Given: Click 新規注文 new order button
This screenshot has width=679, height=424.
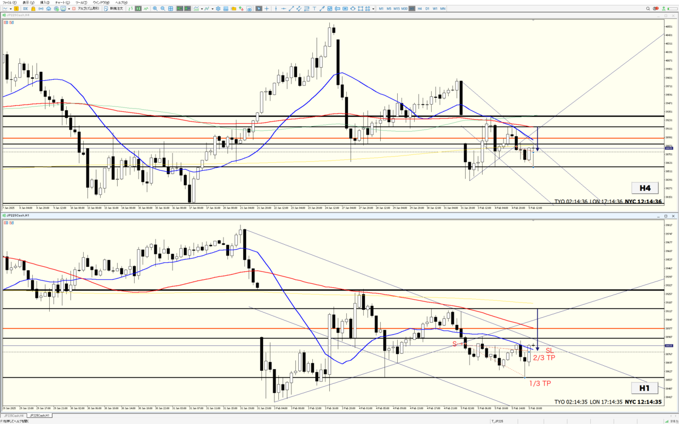Looking at the screenshot, I should coord(114,8).
